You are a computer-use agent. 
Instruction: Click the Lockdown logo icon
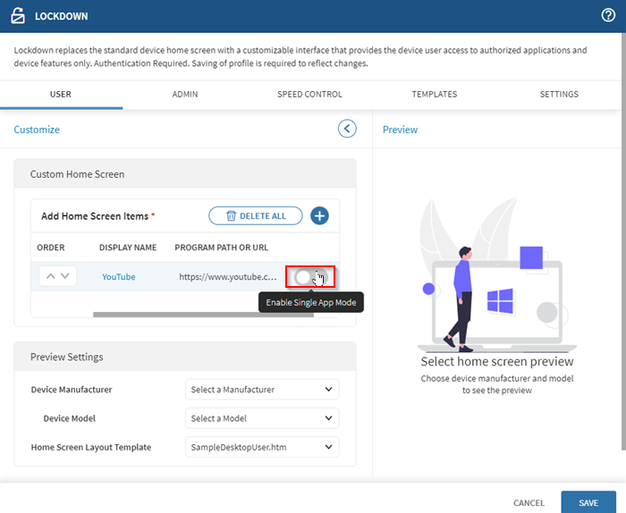pyautogui.click(x=18, y=16)
